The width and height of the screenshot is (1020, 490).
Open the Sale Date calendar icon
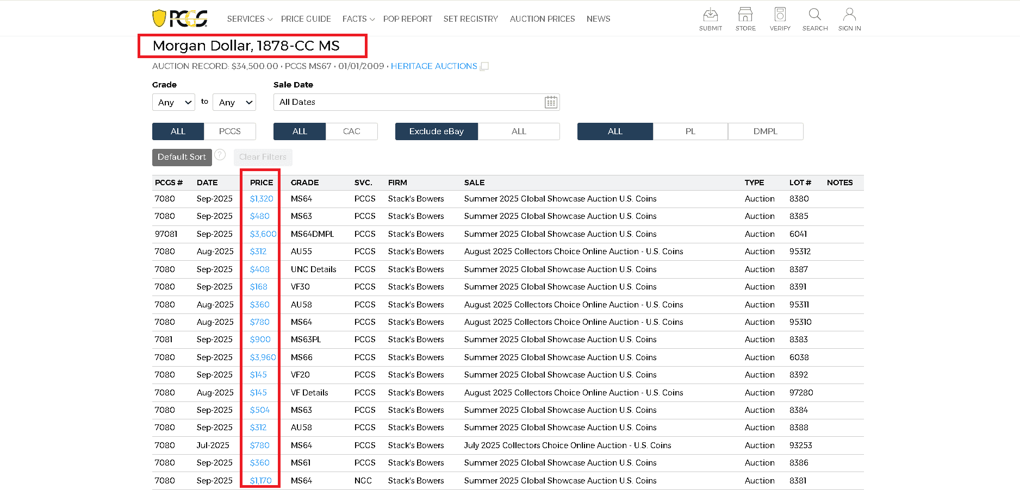pyautogui.click(x=551, y=102)
